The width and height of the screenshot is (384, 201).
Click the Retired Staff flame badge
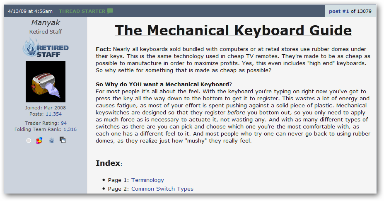pyautogui.click(x=46, y=48)
